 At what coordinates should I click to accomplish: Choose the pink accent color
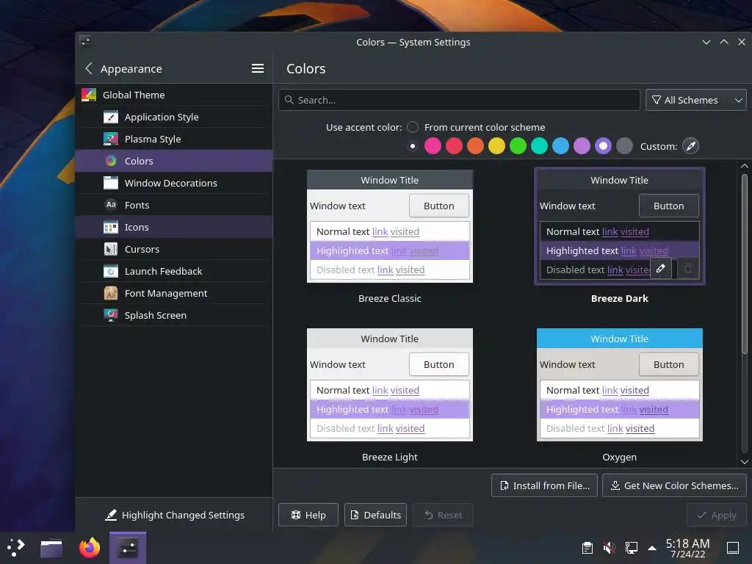[x=433, y=146]
